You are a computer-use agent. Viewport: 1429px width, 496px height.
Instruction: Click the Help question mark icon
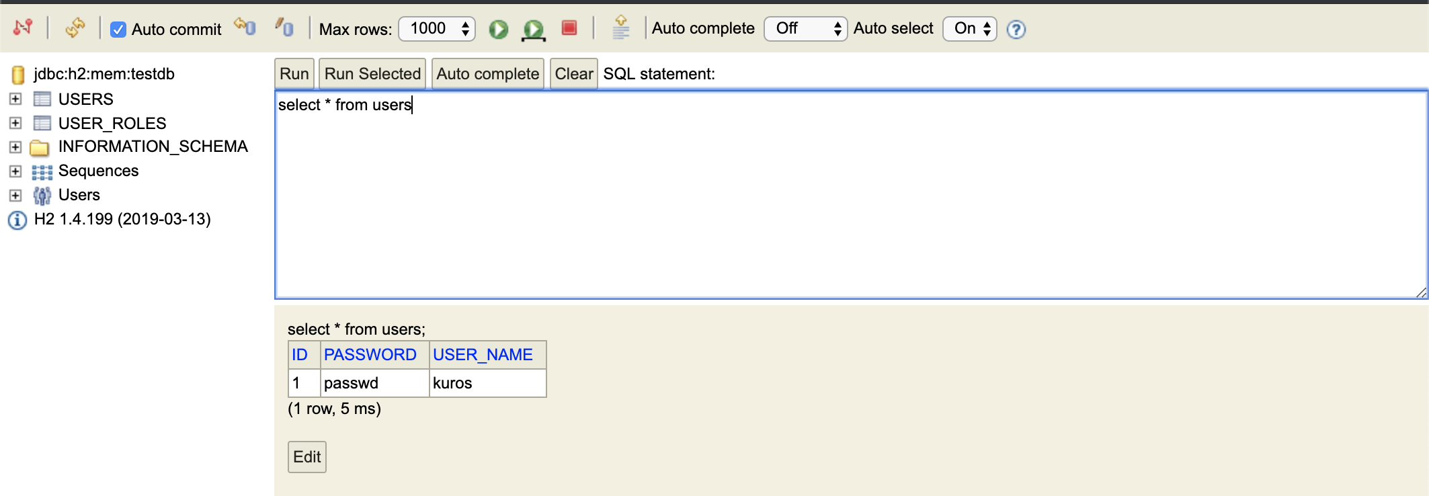click(1016, 30)
